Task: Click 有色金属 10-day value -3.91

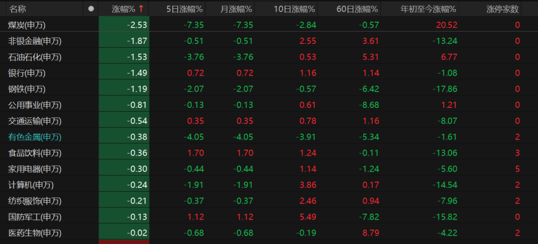Action: click(306, 137)
